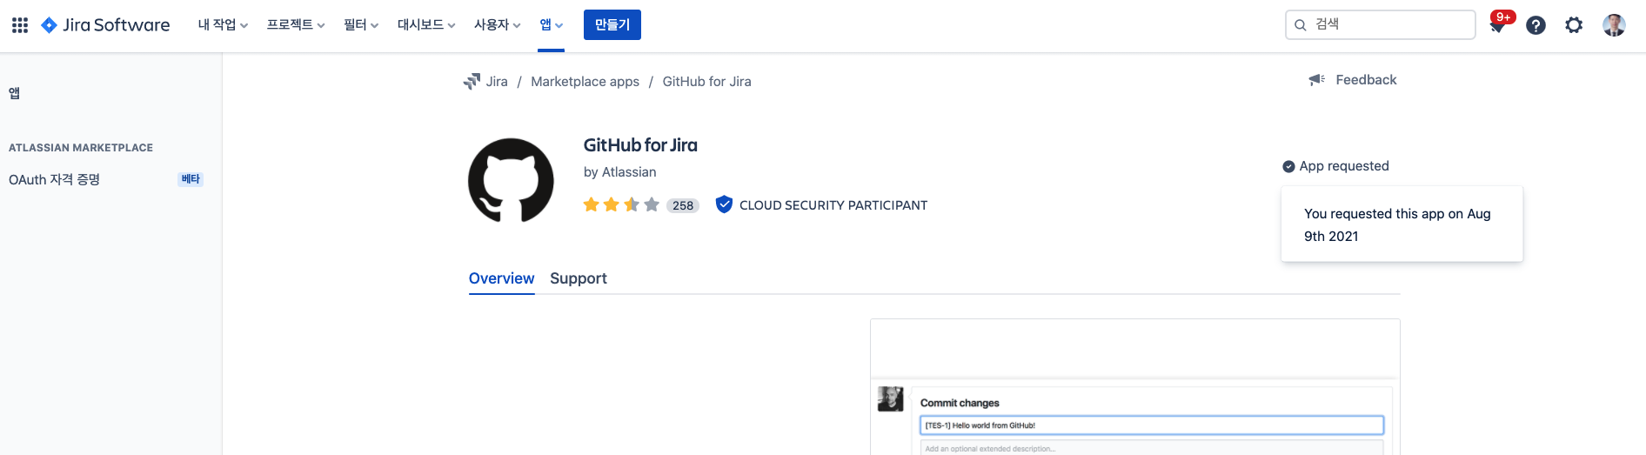
Task: Open the user profile avatar
Action: click(1614, 25)
